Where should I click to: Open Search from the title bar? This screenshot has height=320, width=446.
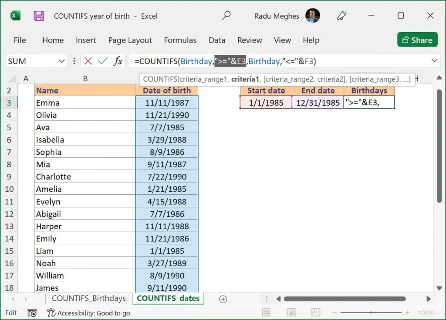pyautogui.click(x=226, y=15)
